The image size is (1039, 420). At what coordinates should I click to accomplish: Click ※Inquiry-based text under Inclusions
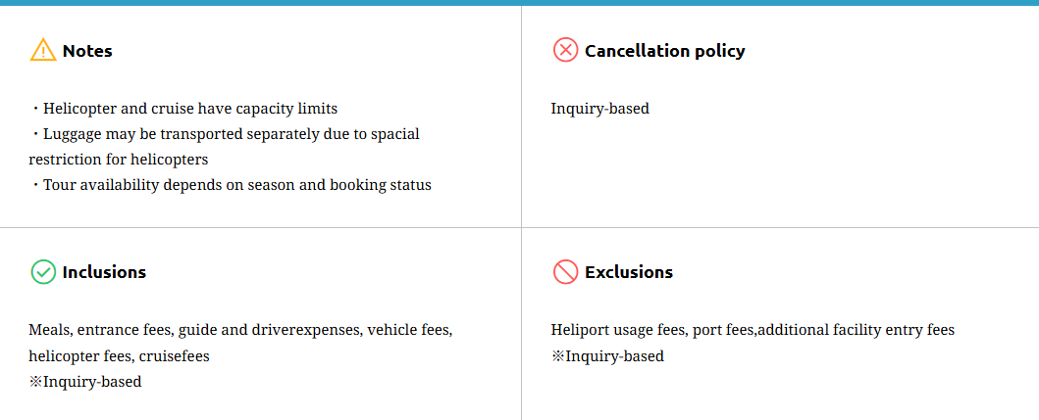click(x=85, y=382)
